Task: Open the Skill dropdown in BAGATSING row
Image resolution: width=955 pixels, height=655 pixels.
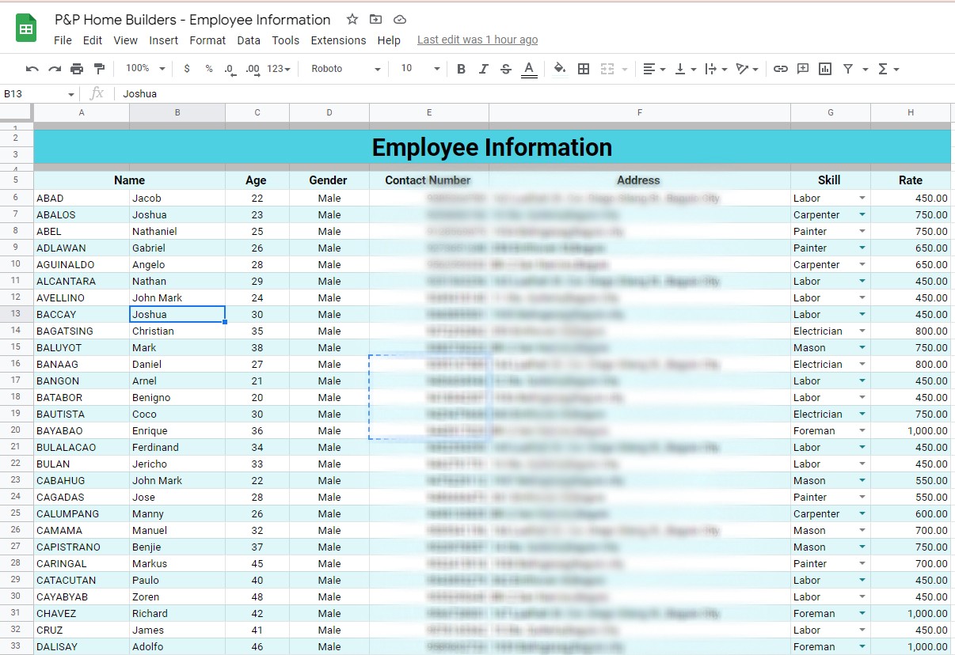Action: [x=862, y=331]
